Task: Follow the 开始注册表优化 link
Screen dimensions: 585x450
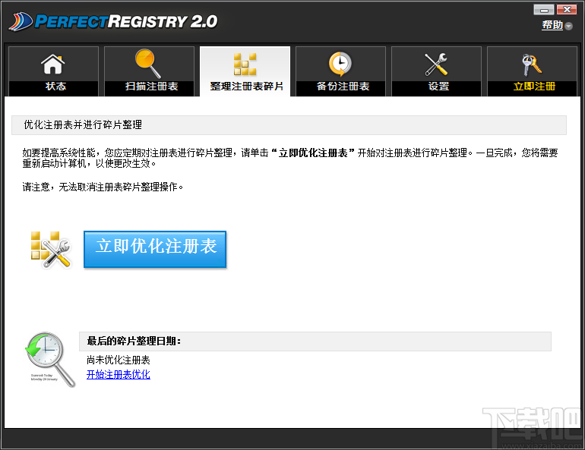Action: pos(119,374)
